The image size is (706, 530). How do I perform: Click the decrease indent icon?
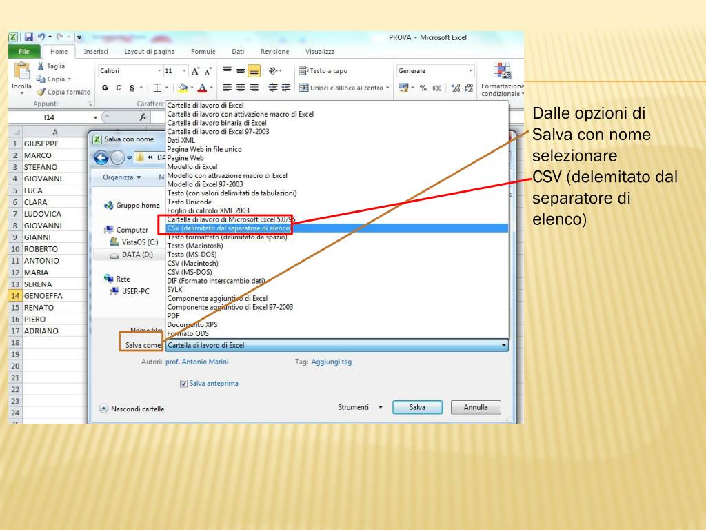(x=273, y=88)
